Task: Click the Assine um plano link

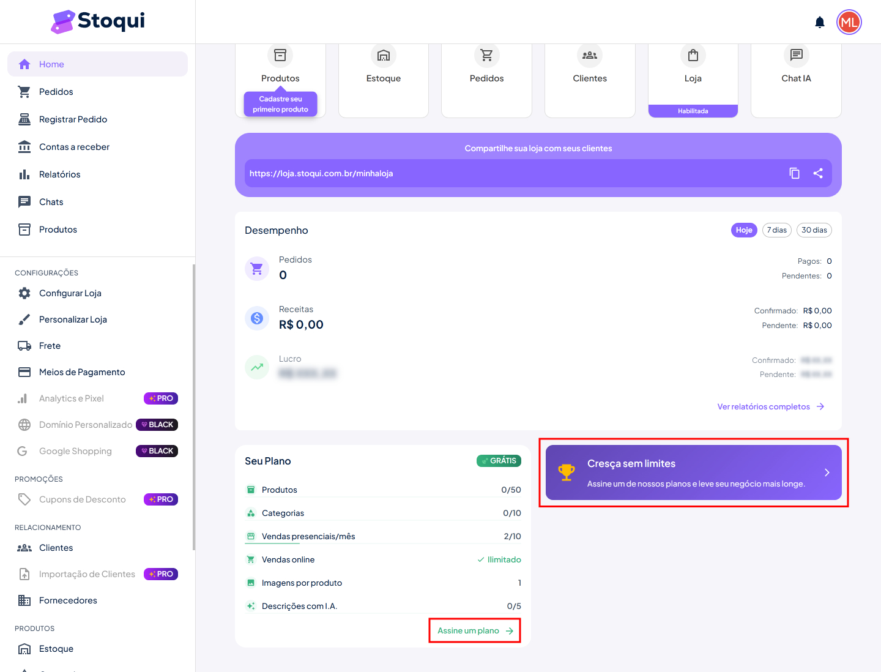Action: click(475, 630)
